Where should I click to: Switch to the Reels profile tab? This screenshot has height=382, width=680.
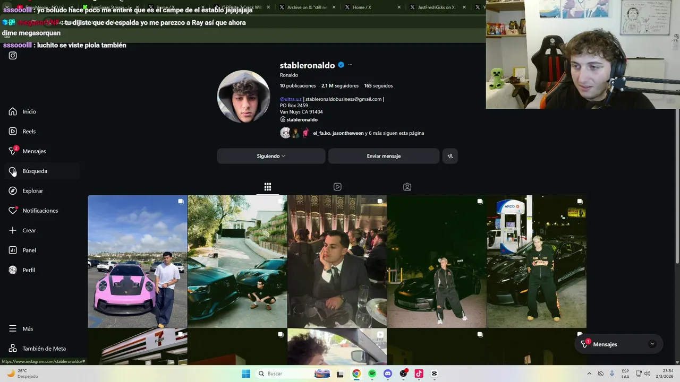coord(337,187)
